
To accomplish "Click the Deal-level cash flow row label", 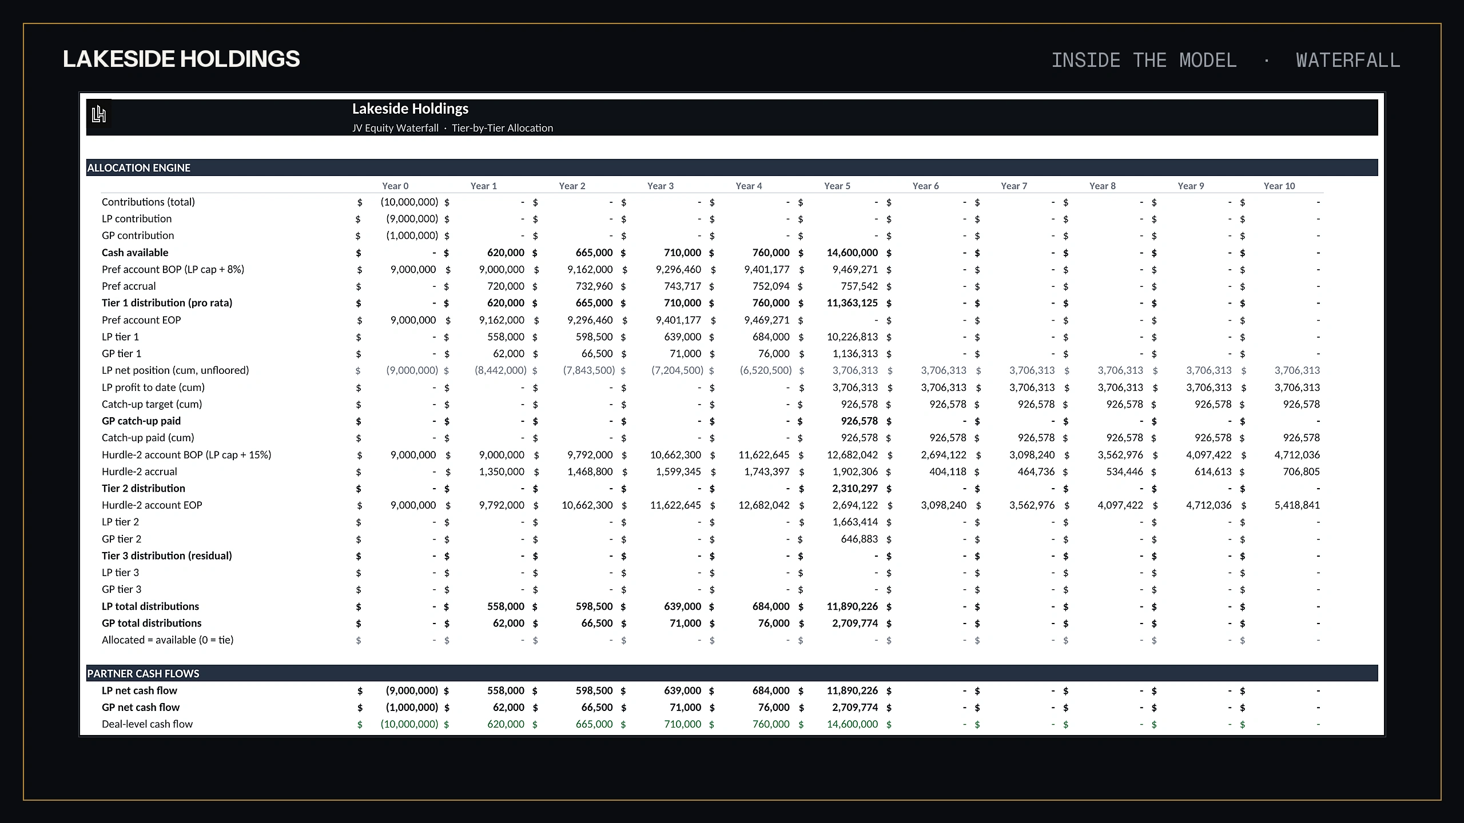I will 147,724.
